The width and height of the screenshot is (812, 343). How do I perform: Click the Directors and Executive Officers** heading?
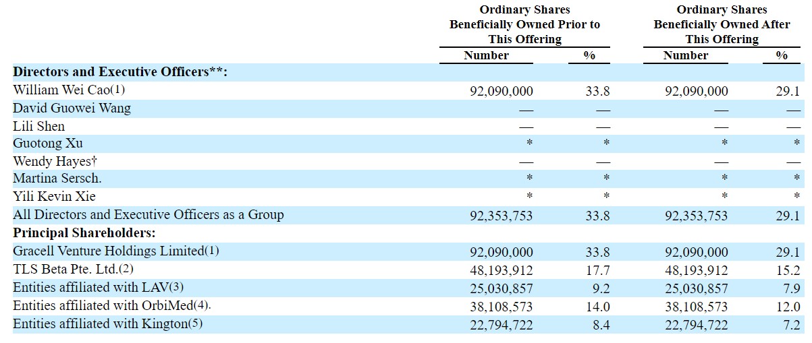tap(120, 72)
